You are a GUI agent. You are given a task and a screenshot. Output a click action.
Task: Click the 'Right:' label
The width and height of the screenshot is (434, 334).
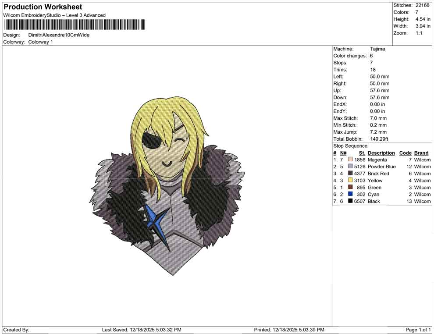[x=340, y=84]
